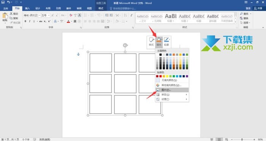This screenshot has height=141, width=266.
Task: Toggle Italic formatting
Action: tap(30, 21)
